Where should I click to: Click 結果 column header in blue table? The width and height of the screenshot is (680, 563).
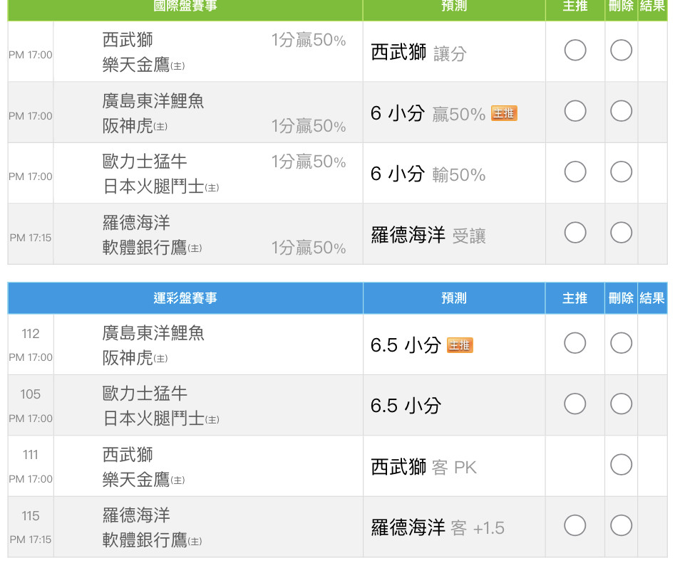click(651, 298)
